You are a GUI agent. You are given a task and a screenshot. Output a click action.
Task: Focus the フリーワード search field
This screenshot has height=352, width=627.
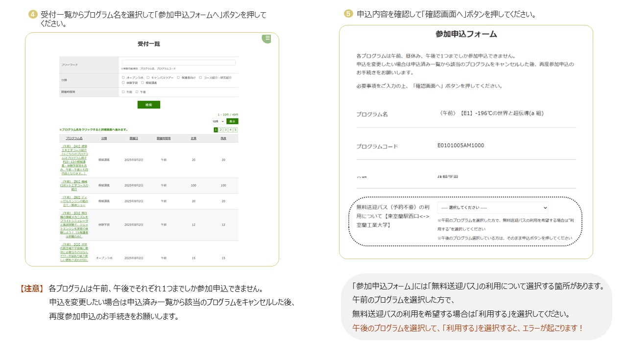(178, 63)
